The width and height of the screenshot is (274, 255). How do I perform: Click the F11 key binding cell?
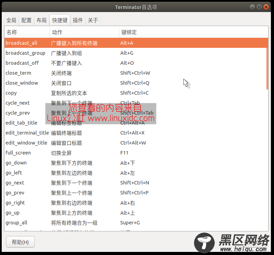(x=124, y=153)
